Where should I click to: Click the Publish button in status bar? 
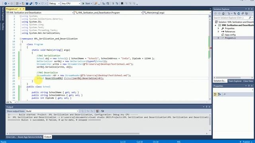point(246,142)
